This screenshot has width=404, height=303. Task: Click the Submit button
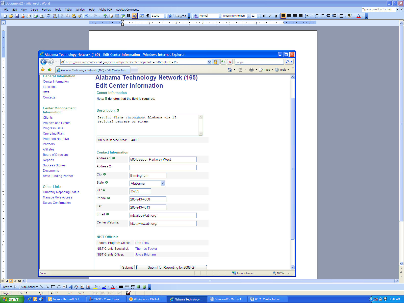(127, 267)
